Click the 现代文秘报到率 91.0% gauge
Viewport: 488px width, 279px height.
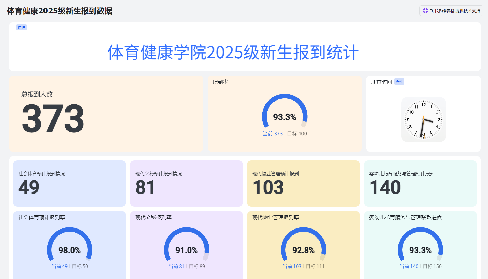186,245
